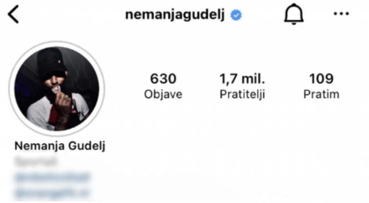Image resolution: width=369 pixels, height=203 pixels.
Task: View the story ring around avatar
Action: pyautogui.click(x=57, y=89)
